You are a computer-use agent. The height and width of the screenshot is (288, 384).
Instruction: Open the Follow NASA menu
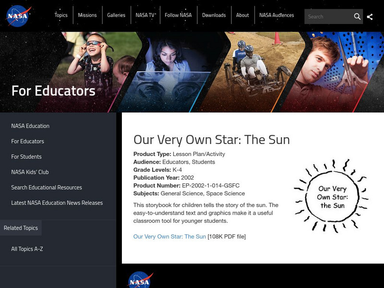178,15
